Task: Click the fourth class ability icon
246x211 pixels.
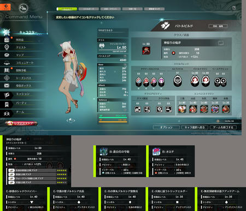Action: [x=168, y=109]
